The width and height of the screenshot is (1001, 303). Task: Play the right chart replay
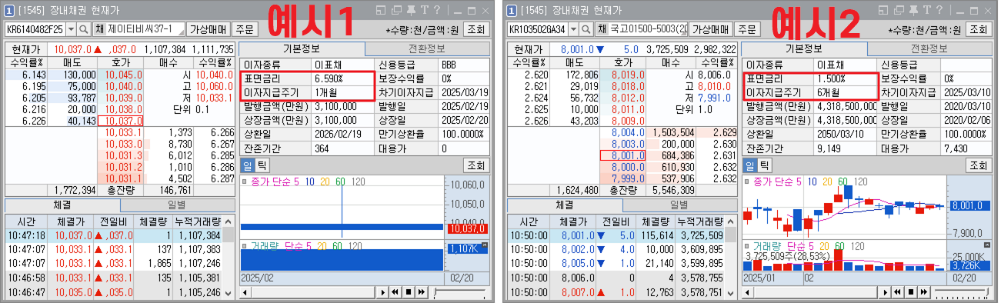coord(886,292)
